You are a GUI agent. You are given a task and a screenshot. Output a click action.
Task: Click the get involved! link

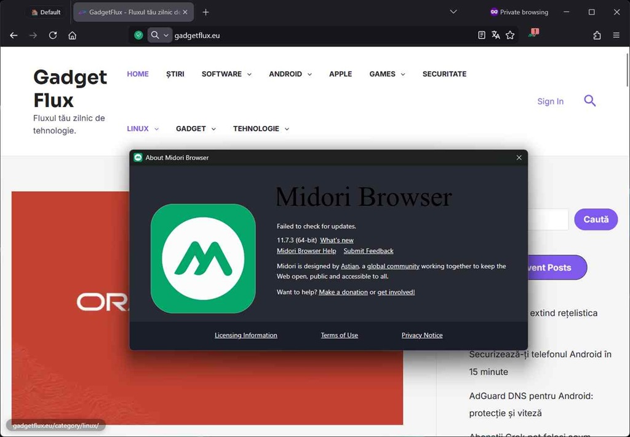[x=396, y=292]
